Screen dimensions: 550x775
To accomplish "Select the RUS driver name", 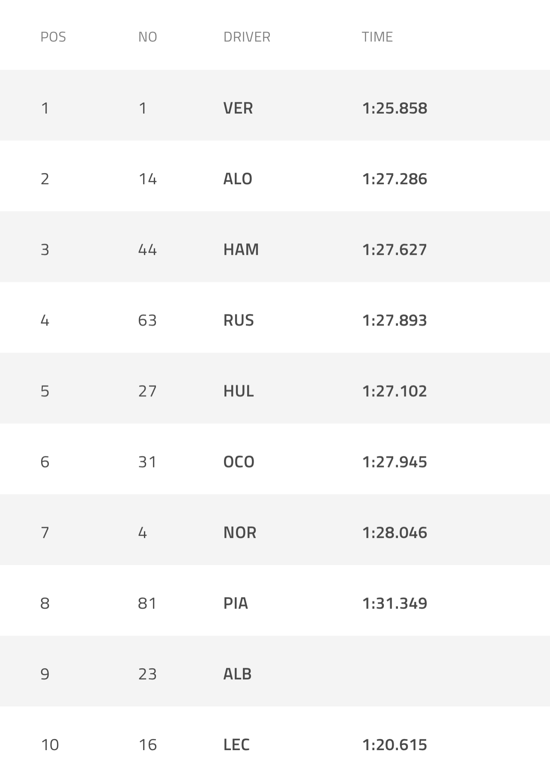I will pos(239,320).
